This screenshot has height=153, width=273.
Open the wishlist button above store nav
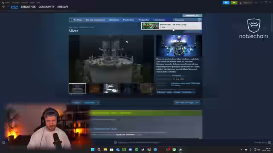point(192,16)
